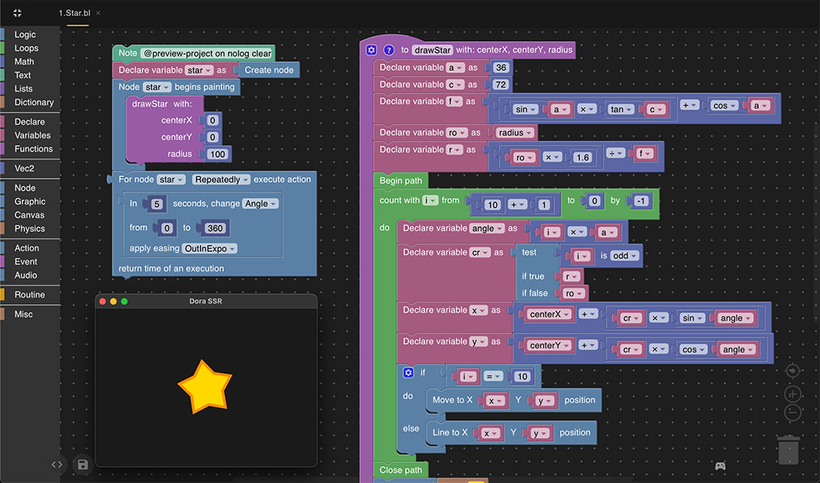Viewport: 820px width, 483px height.
Task: Click the trash can icon
Action: click(x=788, y=449)
